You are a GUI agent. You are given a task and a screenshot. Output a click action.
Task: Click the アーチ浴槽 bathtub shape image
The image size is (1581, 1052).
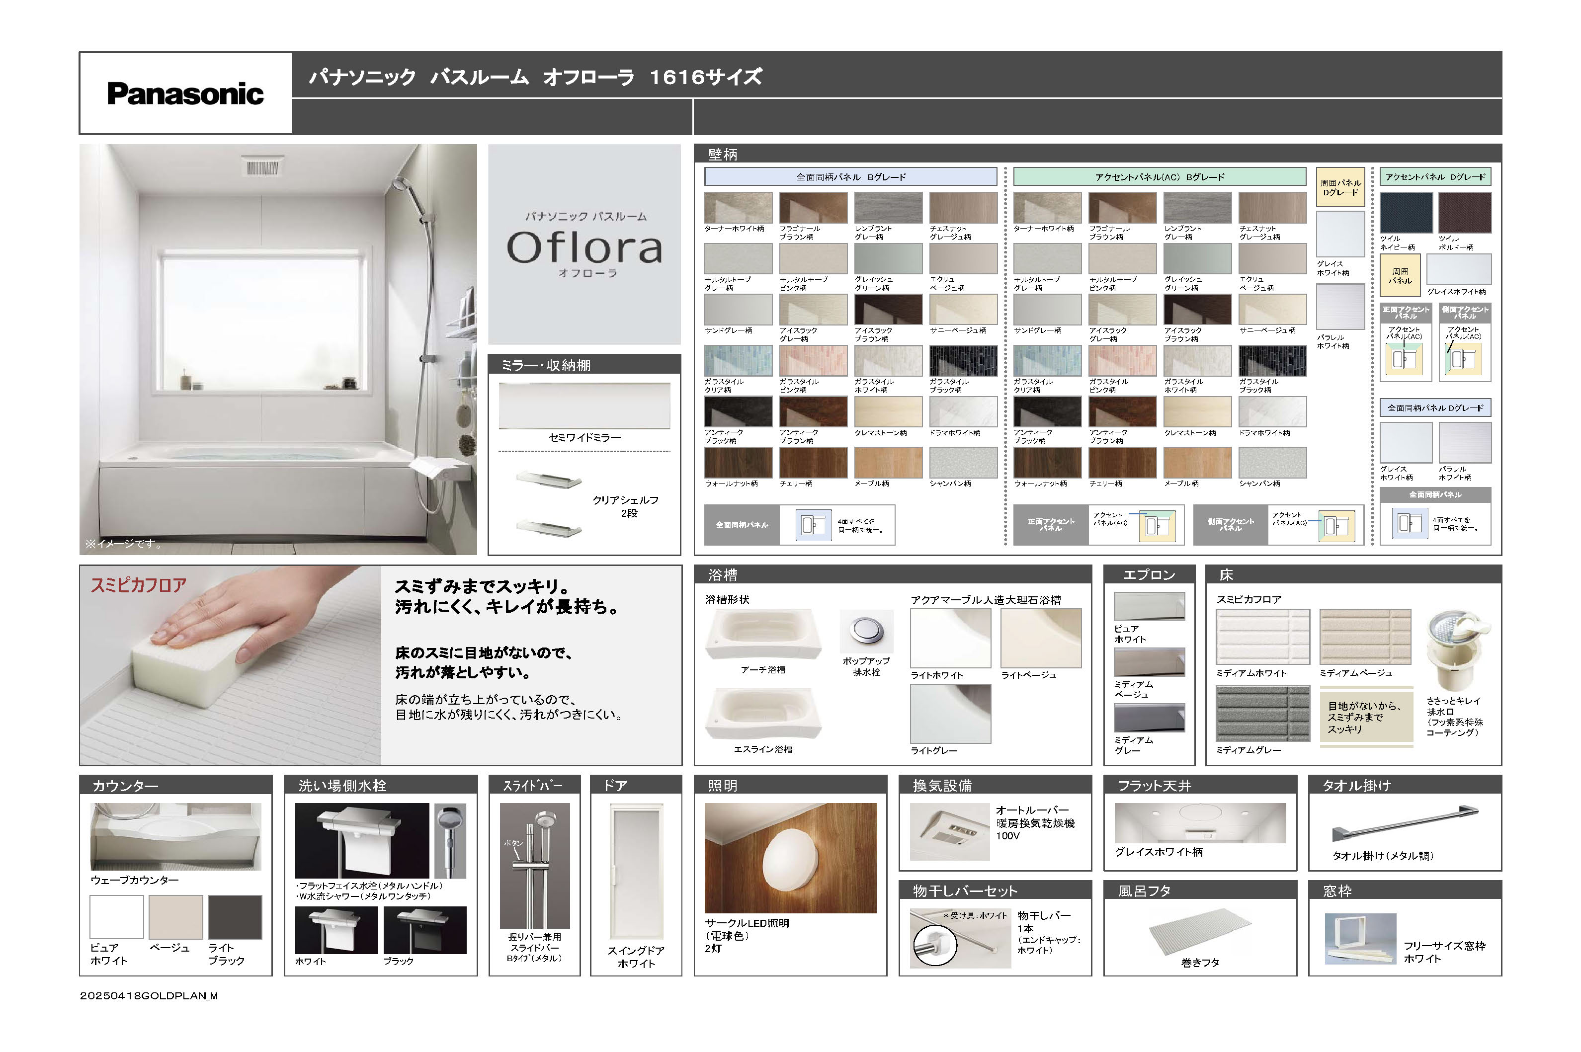click(763, 635)
